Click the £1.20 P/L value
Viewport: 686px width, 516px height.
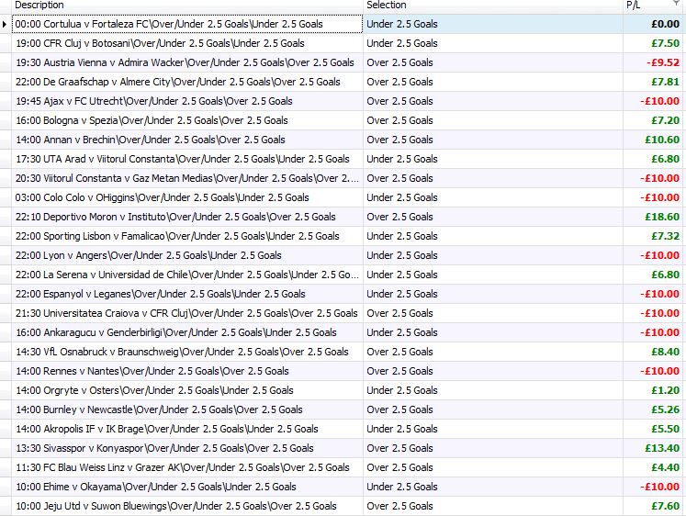click(x=665, y=390)
